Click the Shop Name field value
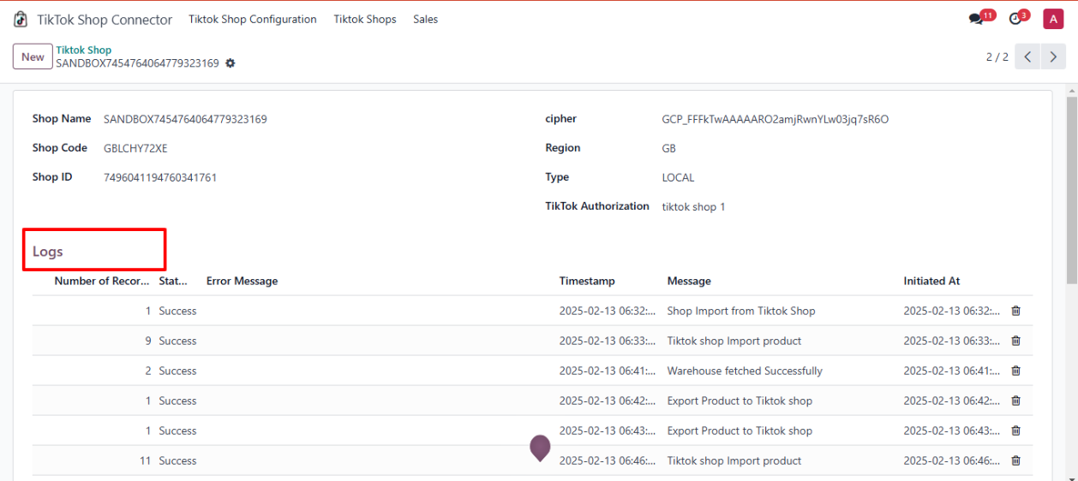The height and width of the screenshot is (481, 1078). 185,119
